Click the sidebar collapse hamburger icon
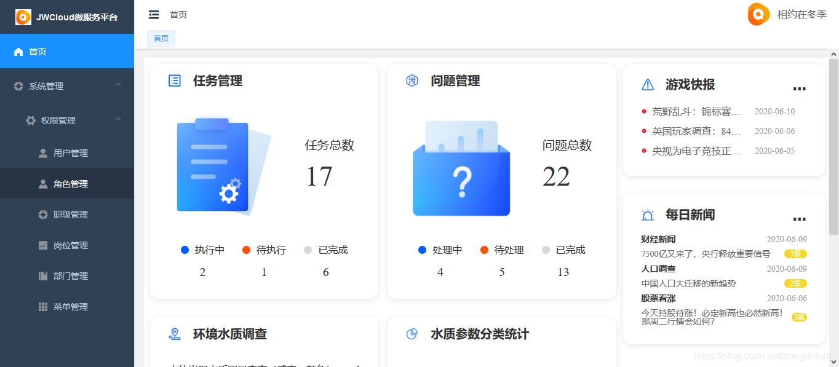This screenshot has width=839, height=367. pos(154,15)
